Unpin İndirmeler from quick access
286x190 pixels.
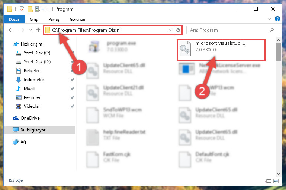pos(73,80)
